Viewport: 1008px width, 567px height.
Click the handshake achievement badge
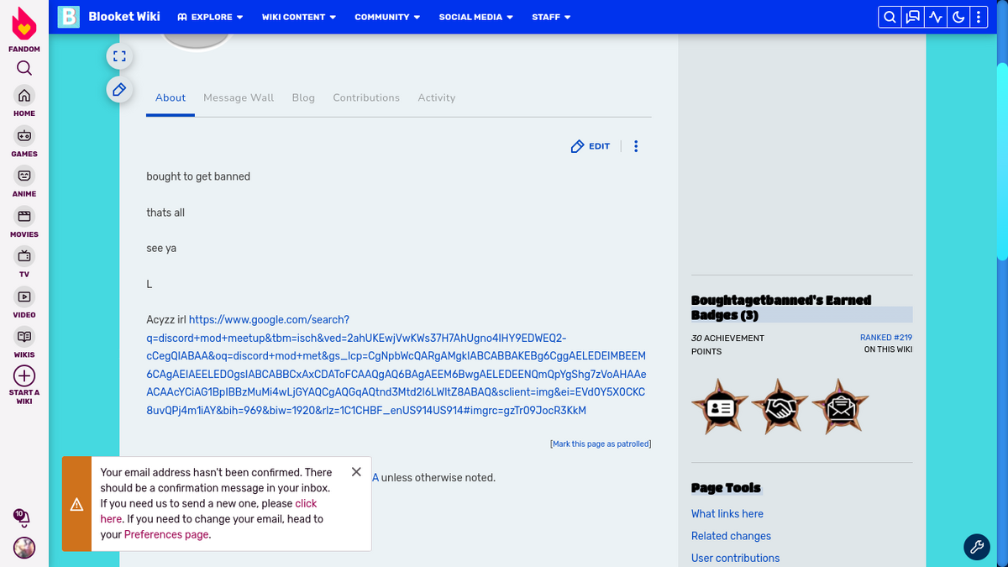click(779, 406)
